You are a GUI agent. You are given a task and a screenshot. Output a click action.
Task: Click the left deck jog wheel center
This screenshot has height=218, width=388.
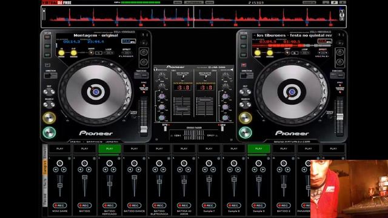[x=96, y=92]
